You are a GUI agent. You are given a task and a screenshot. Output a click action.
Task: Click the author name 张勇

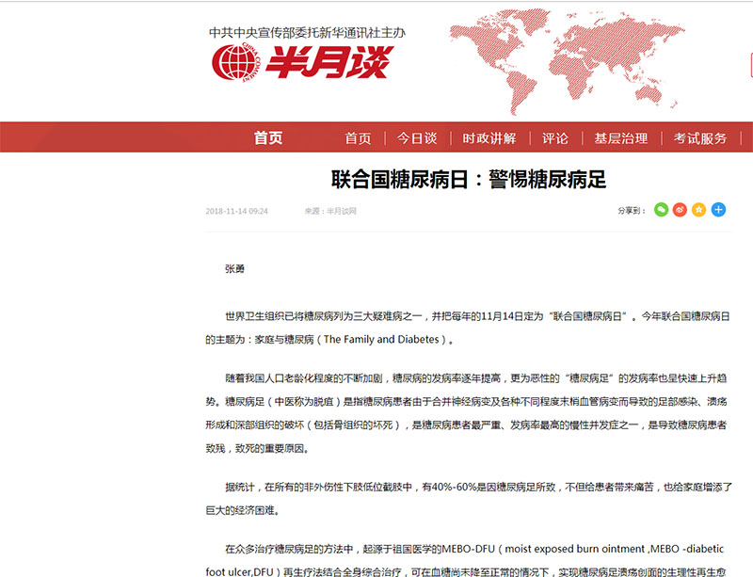point(234,268)
